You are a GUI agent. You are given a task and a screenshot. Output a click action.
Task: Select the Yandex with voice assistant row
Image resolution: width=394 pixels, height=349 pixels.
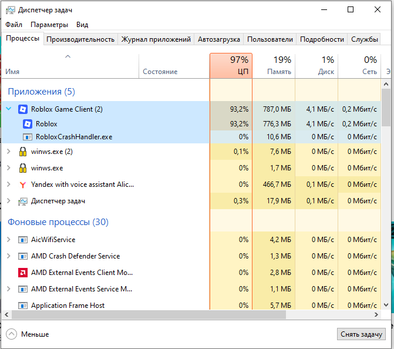pyautogui.click(x=191, y=184)
